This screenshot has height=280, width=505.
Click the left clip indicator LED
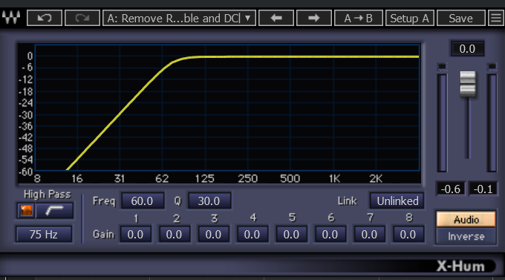pyautogui.click(x=442, y=67)
